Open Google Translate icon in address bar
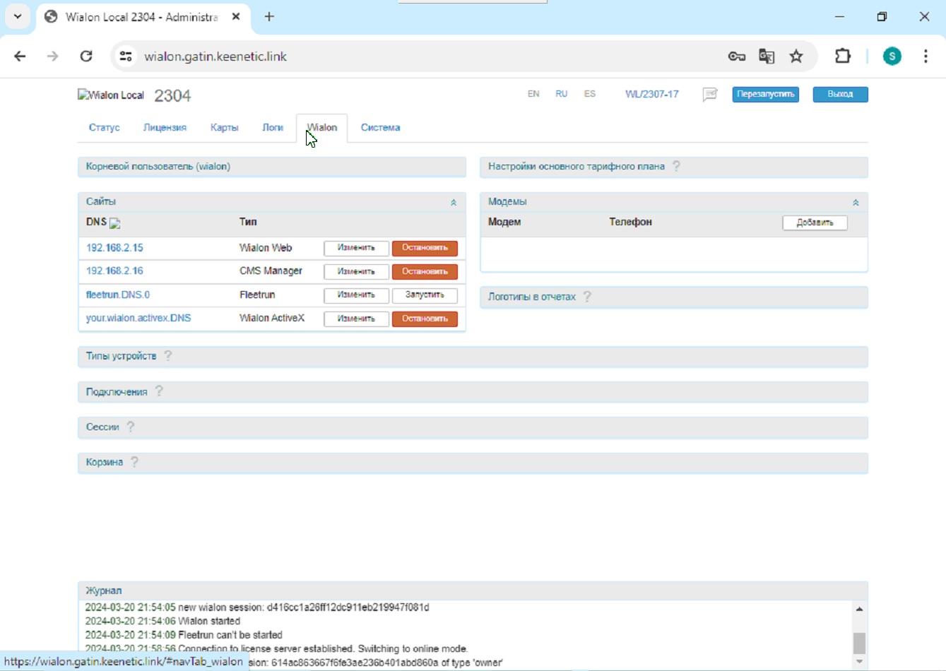The width and height of the screenshot is (946, 671). 767,57
